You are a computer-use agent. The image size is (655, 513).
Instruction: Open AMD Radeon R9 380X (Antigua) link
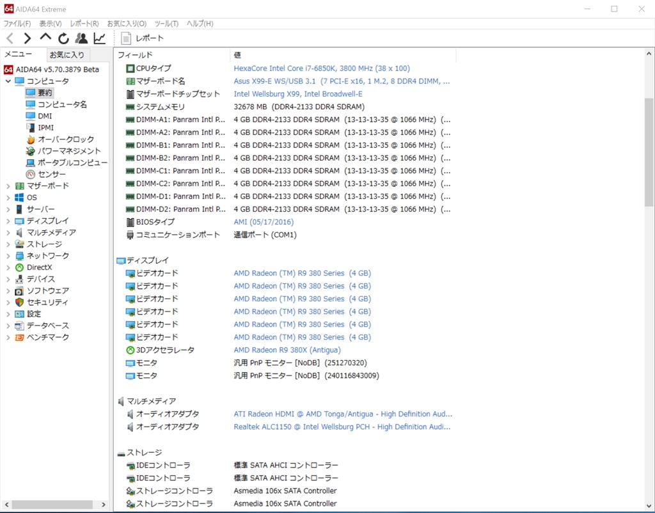click(287, 350)
